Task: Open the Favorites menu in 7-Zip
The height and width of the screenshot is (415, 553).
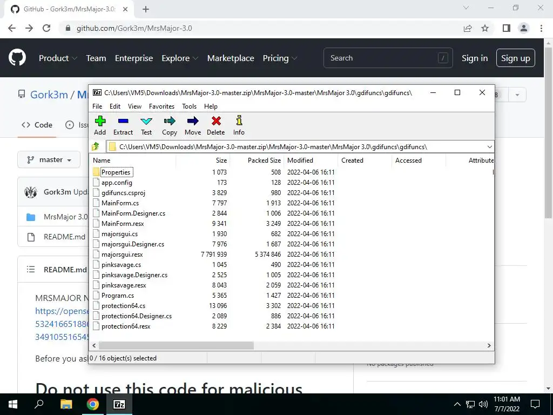Action: click(x=161, y=106)
